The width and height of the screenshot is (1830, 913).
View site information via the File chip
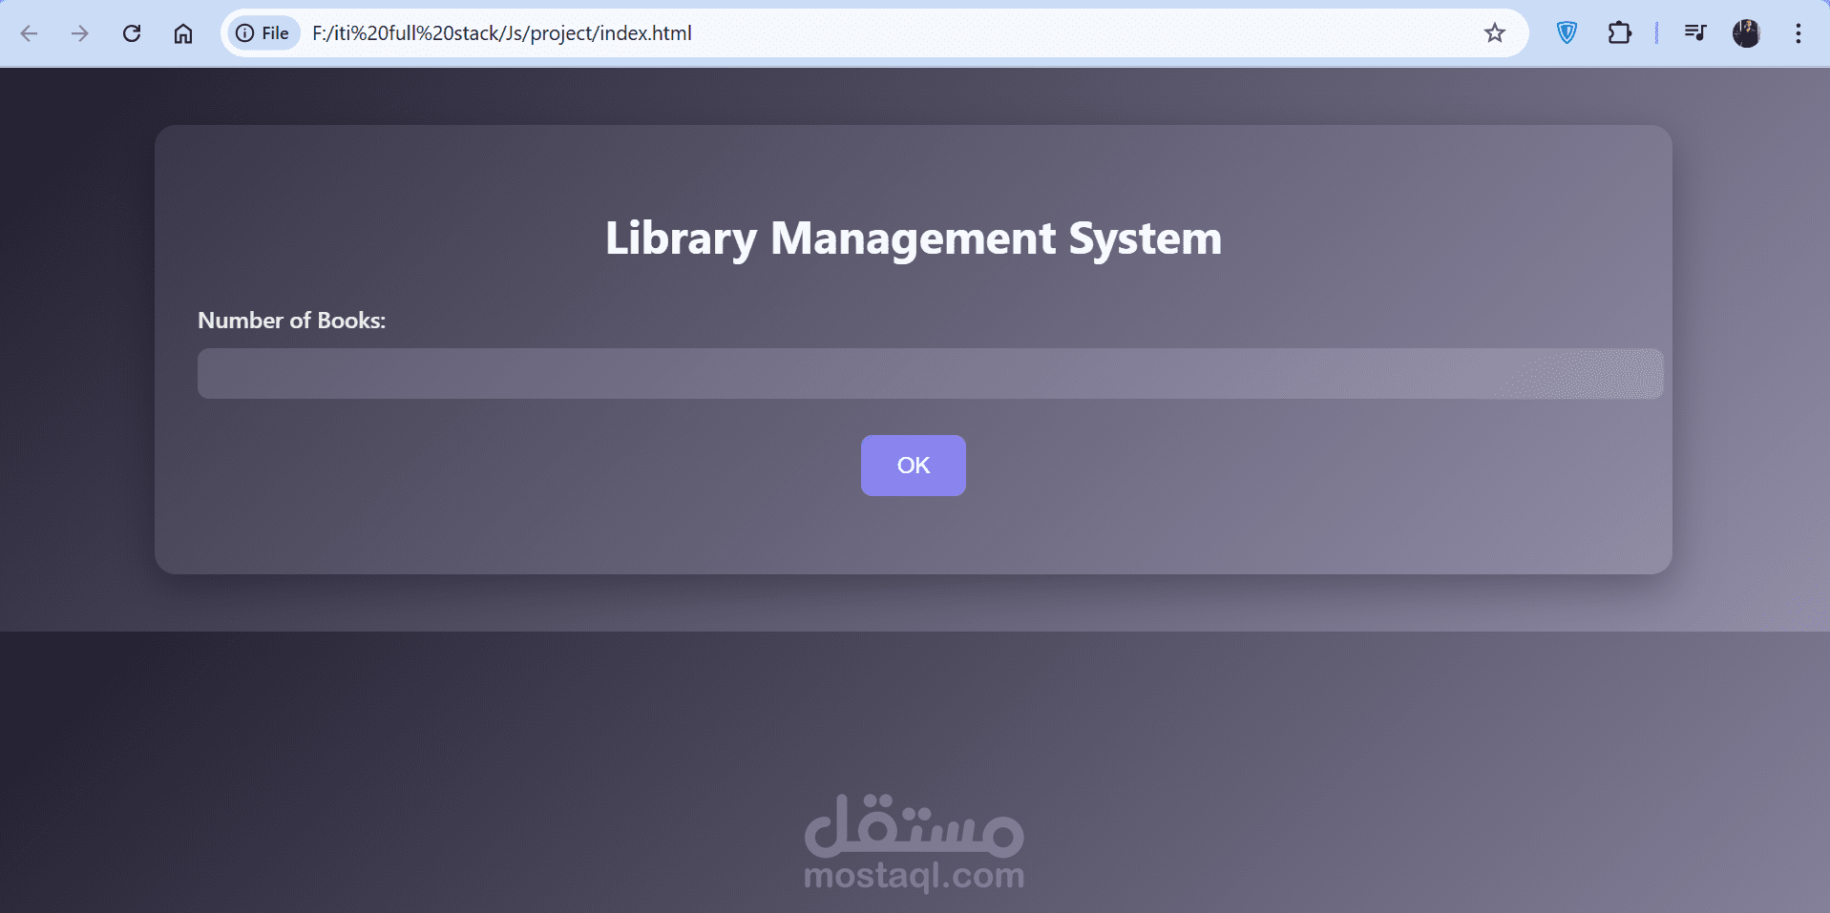click(263, 33)
